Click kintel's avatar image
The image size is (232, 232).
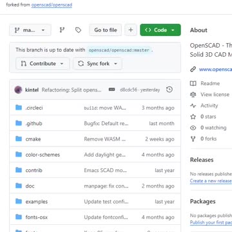point(19,90)
